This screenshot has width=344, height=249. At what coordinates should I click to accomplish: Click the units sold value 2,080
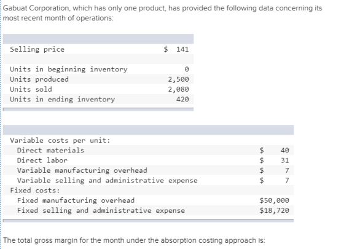click(x=178, y=89)
